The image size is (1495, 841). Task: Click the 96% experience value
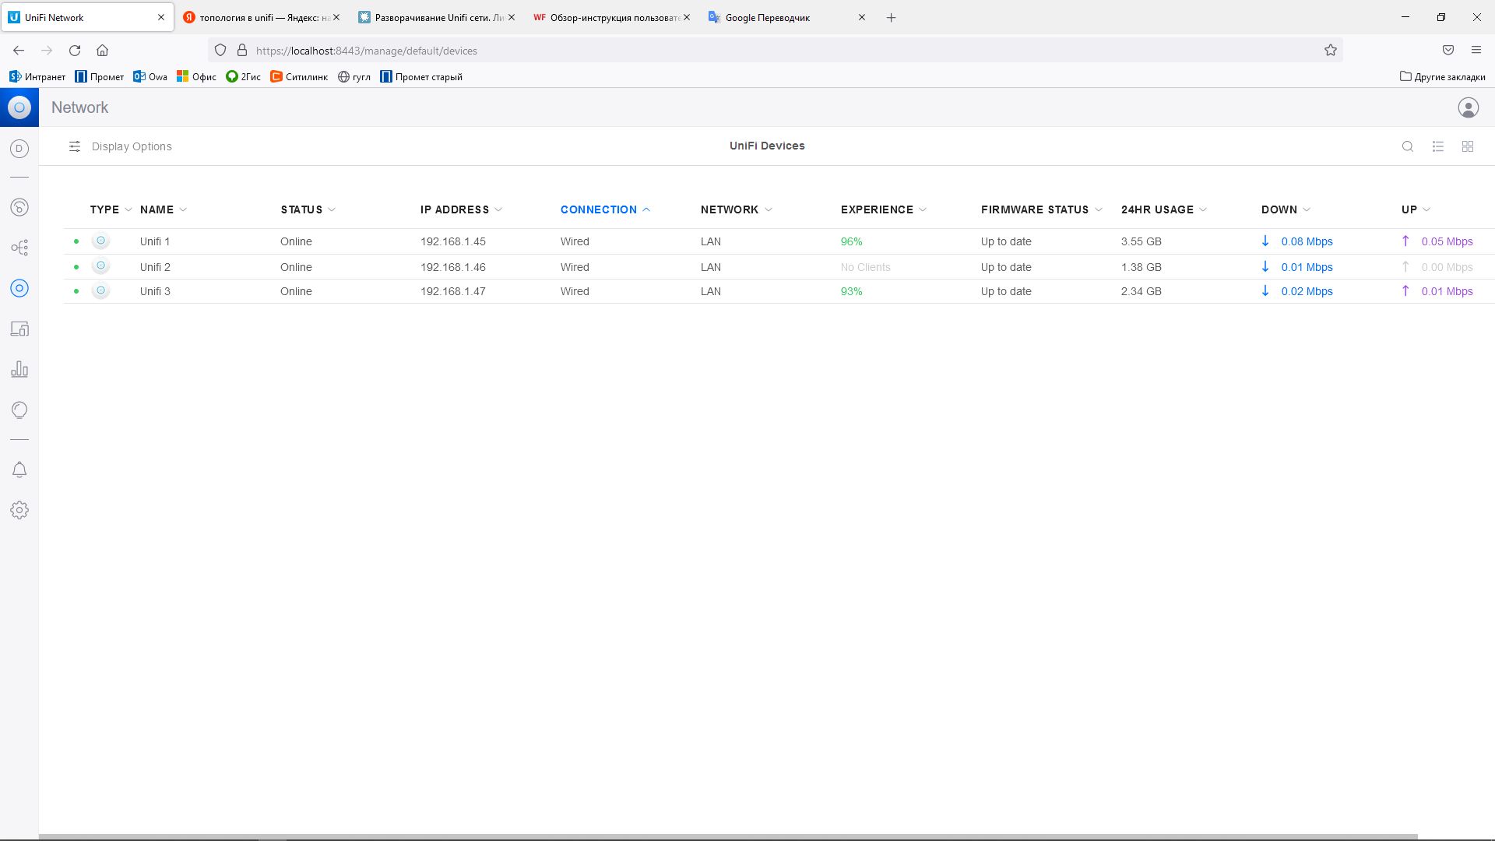[x=851, y=241]
